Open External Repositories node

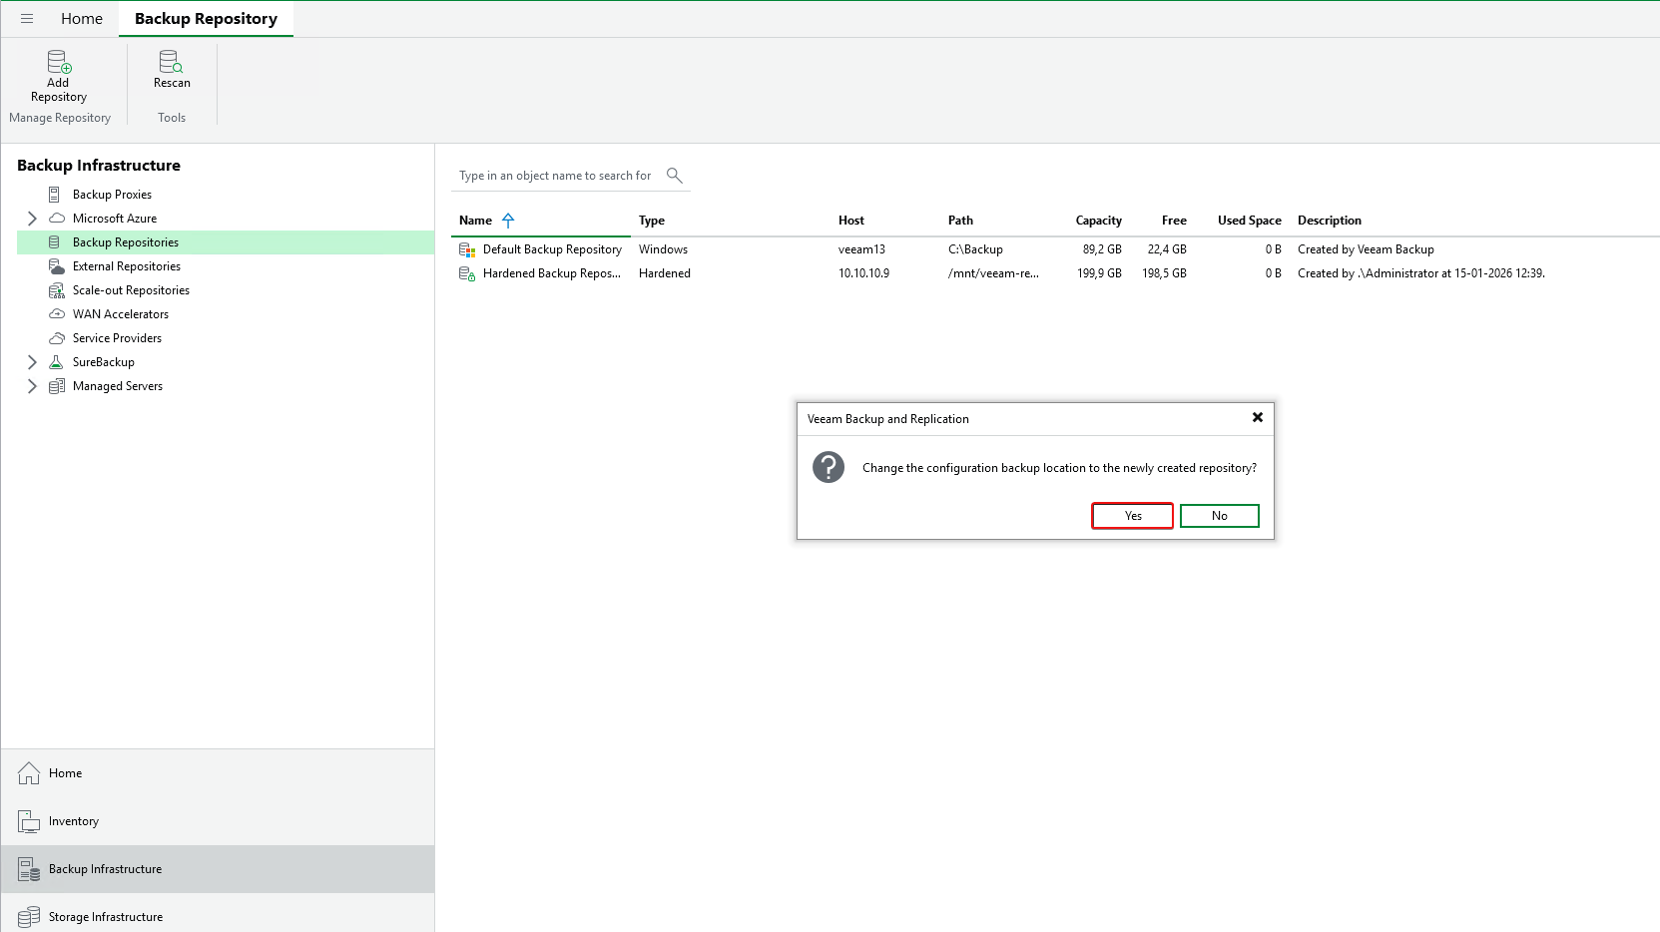point(126,266)
